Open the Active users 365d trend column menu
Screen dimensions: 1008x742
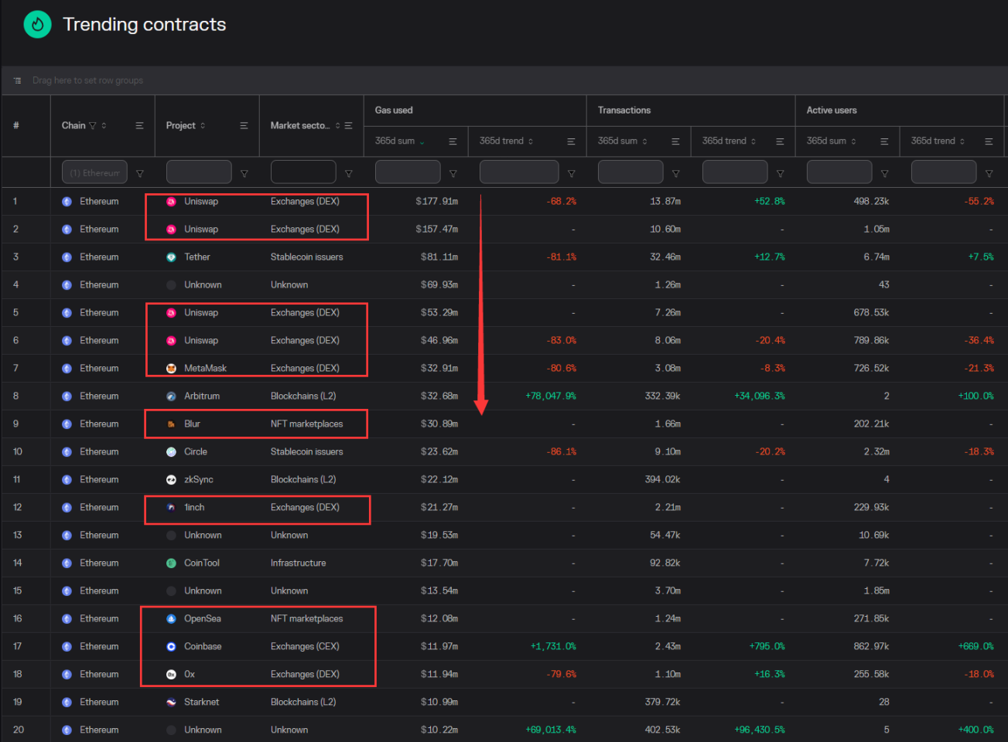pos(989,141)
